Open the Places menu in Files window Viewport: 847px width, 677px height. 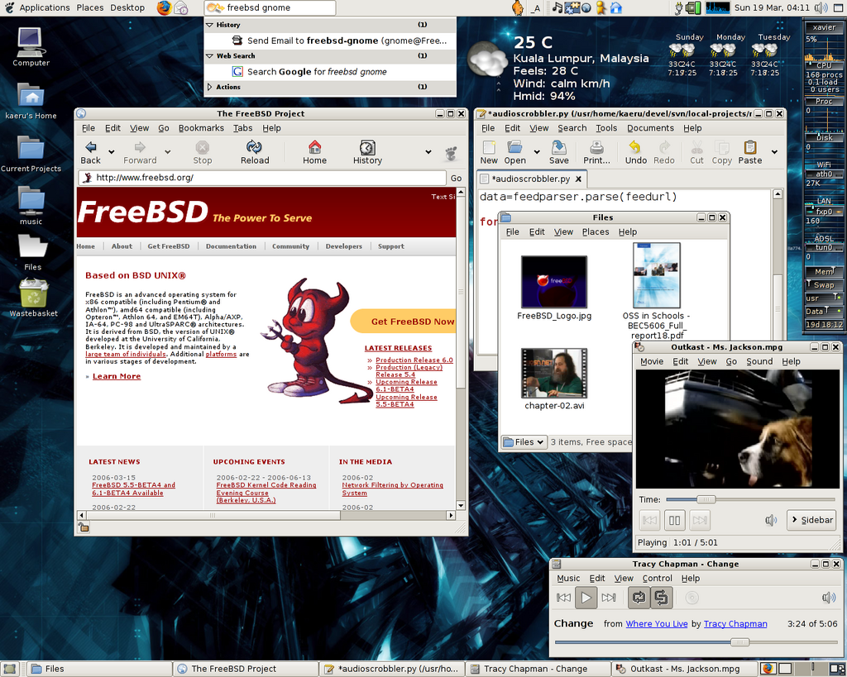(596, 232)
